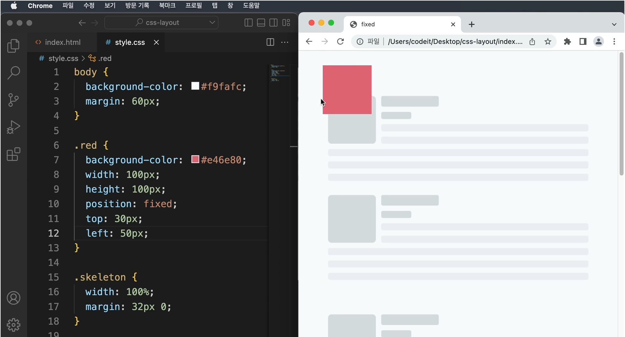This screenshot has width=625, height=337.
Task: Go forward in Chrome
Action: click(325, 42)
